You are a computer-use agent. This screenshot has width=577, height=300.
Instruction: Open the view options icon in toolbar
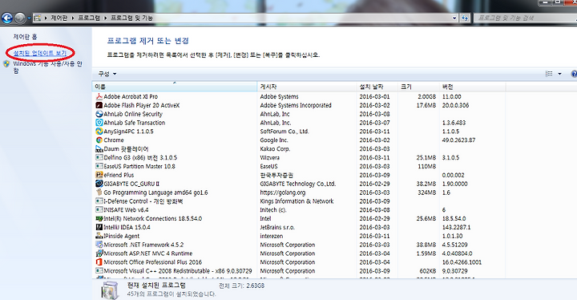(x=549, y=74)
